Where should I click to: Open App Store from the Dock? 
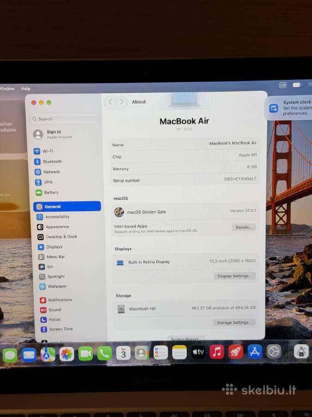pyautogui.click(x=255, y=351)
